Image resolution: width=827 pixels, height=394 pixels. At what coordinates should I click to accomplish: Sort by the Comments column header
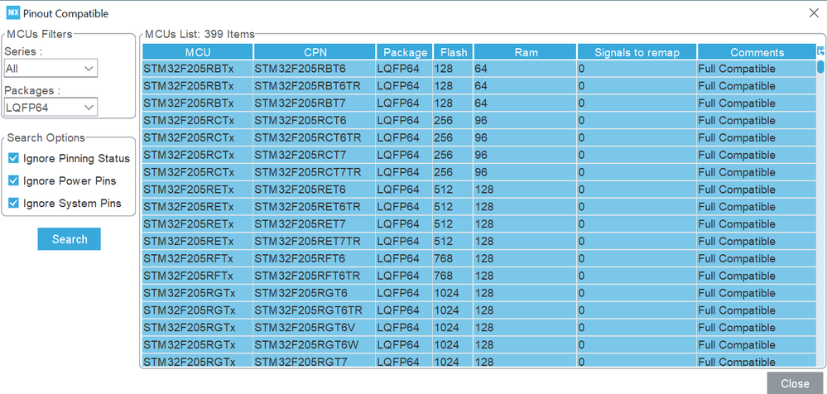(757, 52)
